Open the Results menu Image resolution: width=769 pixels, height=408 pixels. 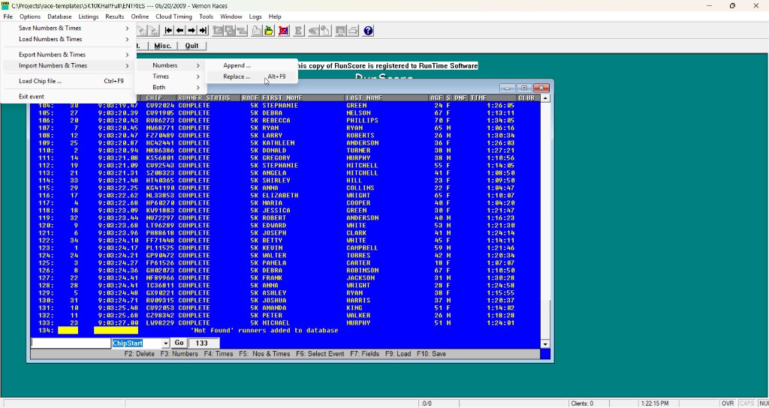pyautogui.click(x=115, y=16)
